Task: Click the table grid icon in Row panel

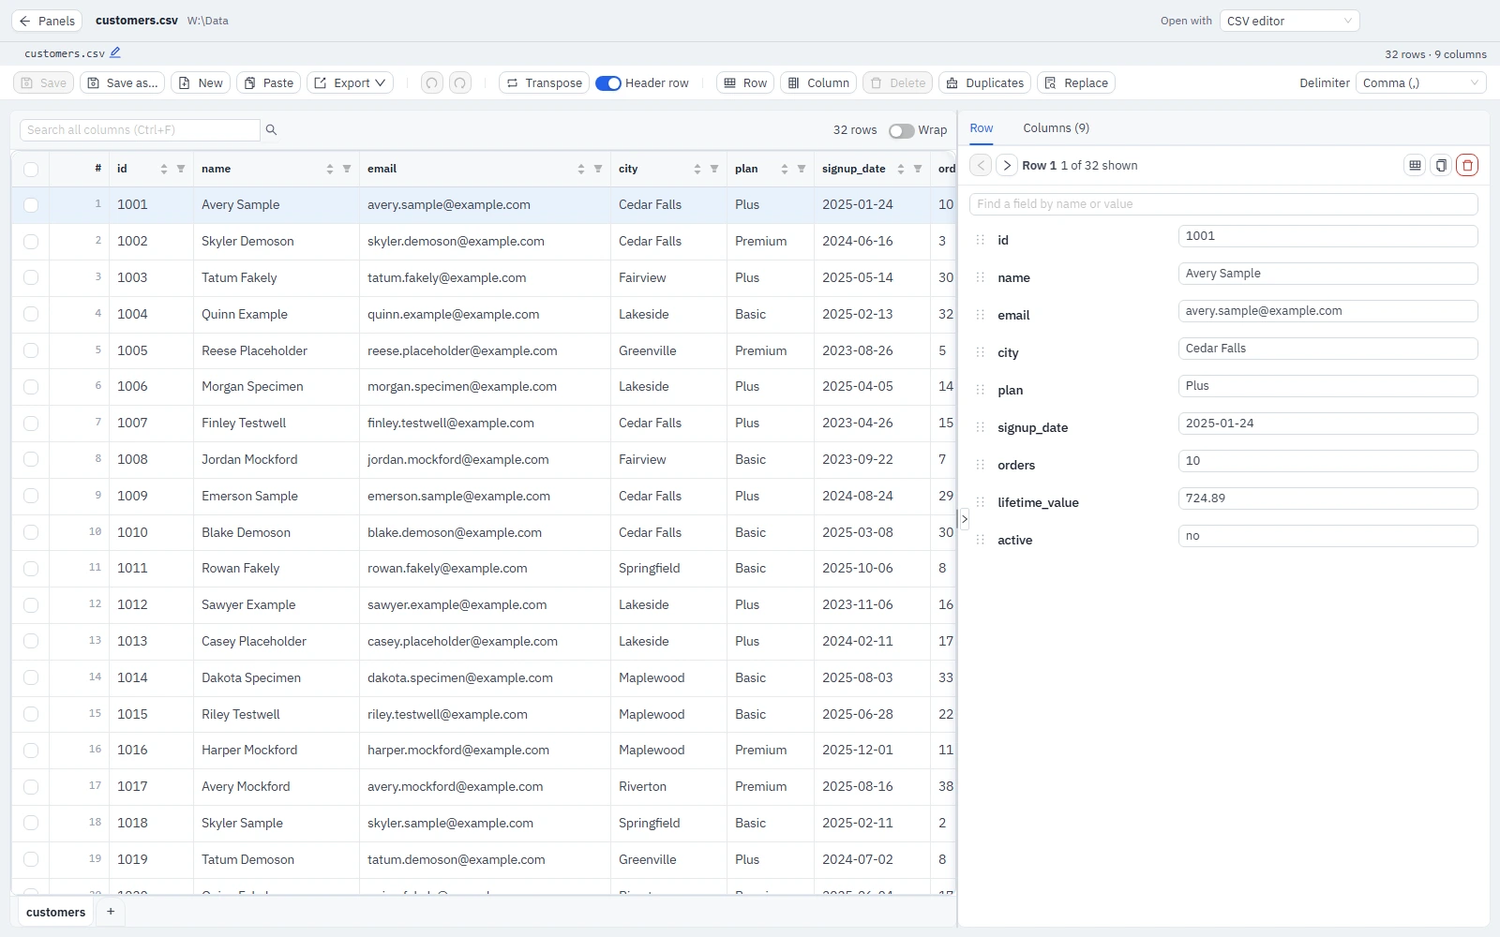Action: [x=1415, y=165]
